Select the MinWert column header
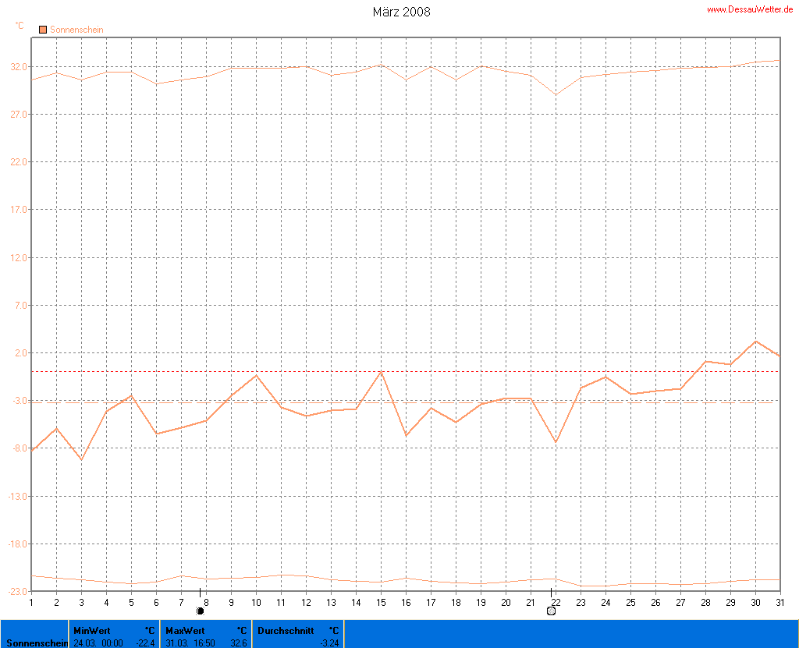Image resolution: width=799 pixels, height=648 pixels. tap(92, 630)
